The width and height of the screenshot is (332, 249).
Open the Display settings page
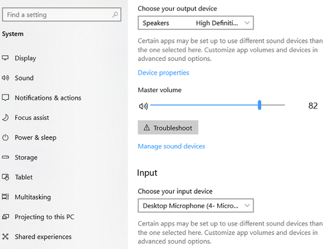point(25,58)
